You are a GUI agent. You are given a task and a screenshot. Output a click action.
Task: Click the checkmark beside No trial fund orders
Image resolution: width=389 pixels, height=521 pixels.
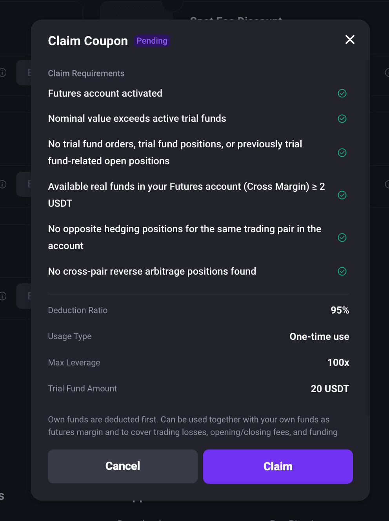click(x=342, y=153)
